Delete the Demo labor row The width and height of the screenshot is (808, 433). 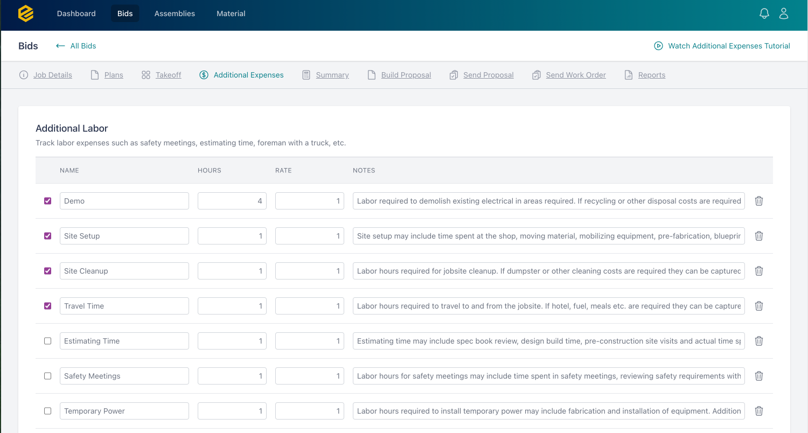[759, 201]
